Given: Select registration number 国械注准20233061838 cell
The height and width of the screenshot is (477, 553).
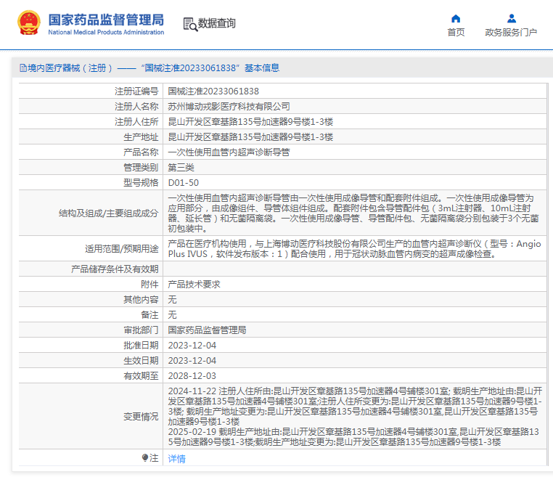Looking at the screenshot, I should point(213,91).
